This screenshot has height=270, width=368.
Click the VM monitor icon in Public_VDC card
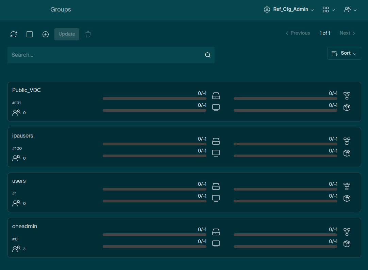click(x=216, y=108)
